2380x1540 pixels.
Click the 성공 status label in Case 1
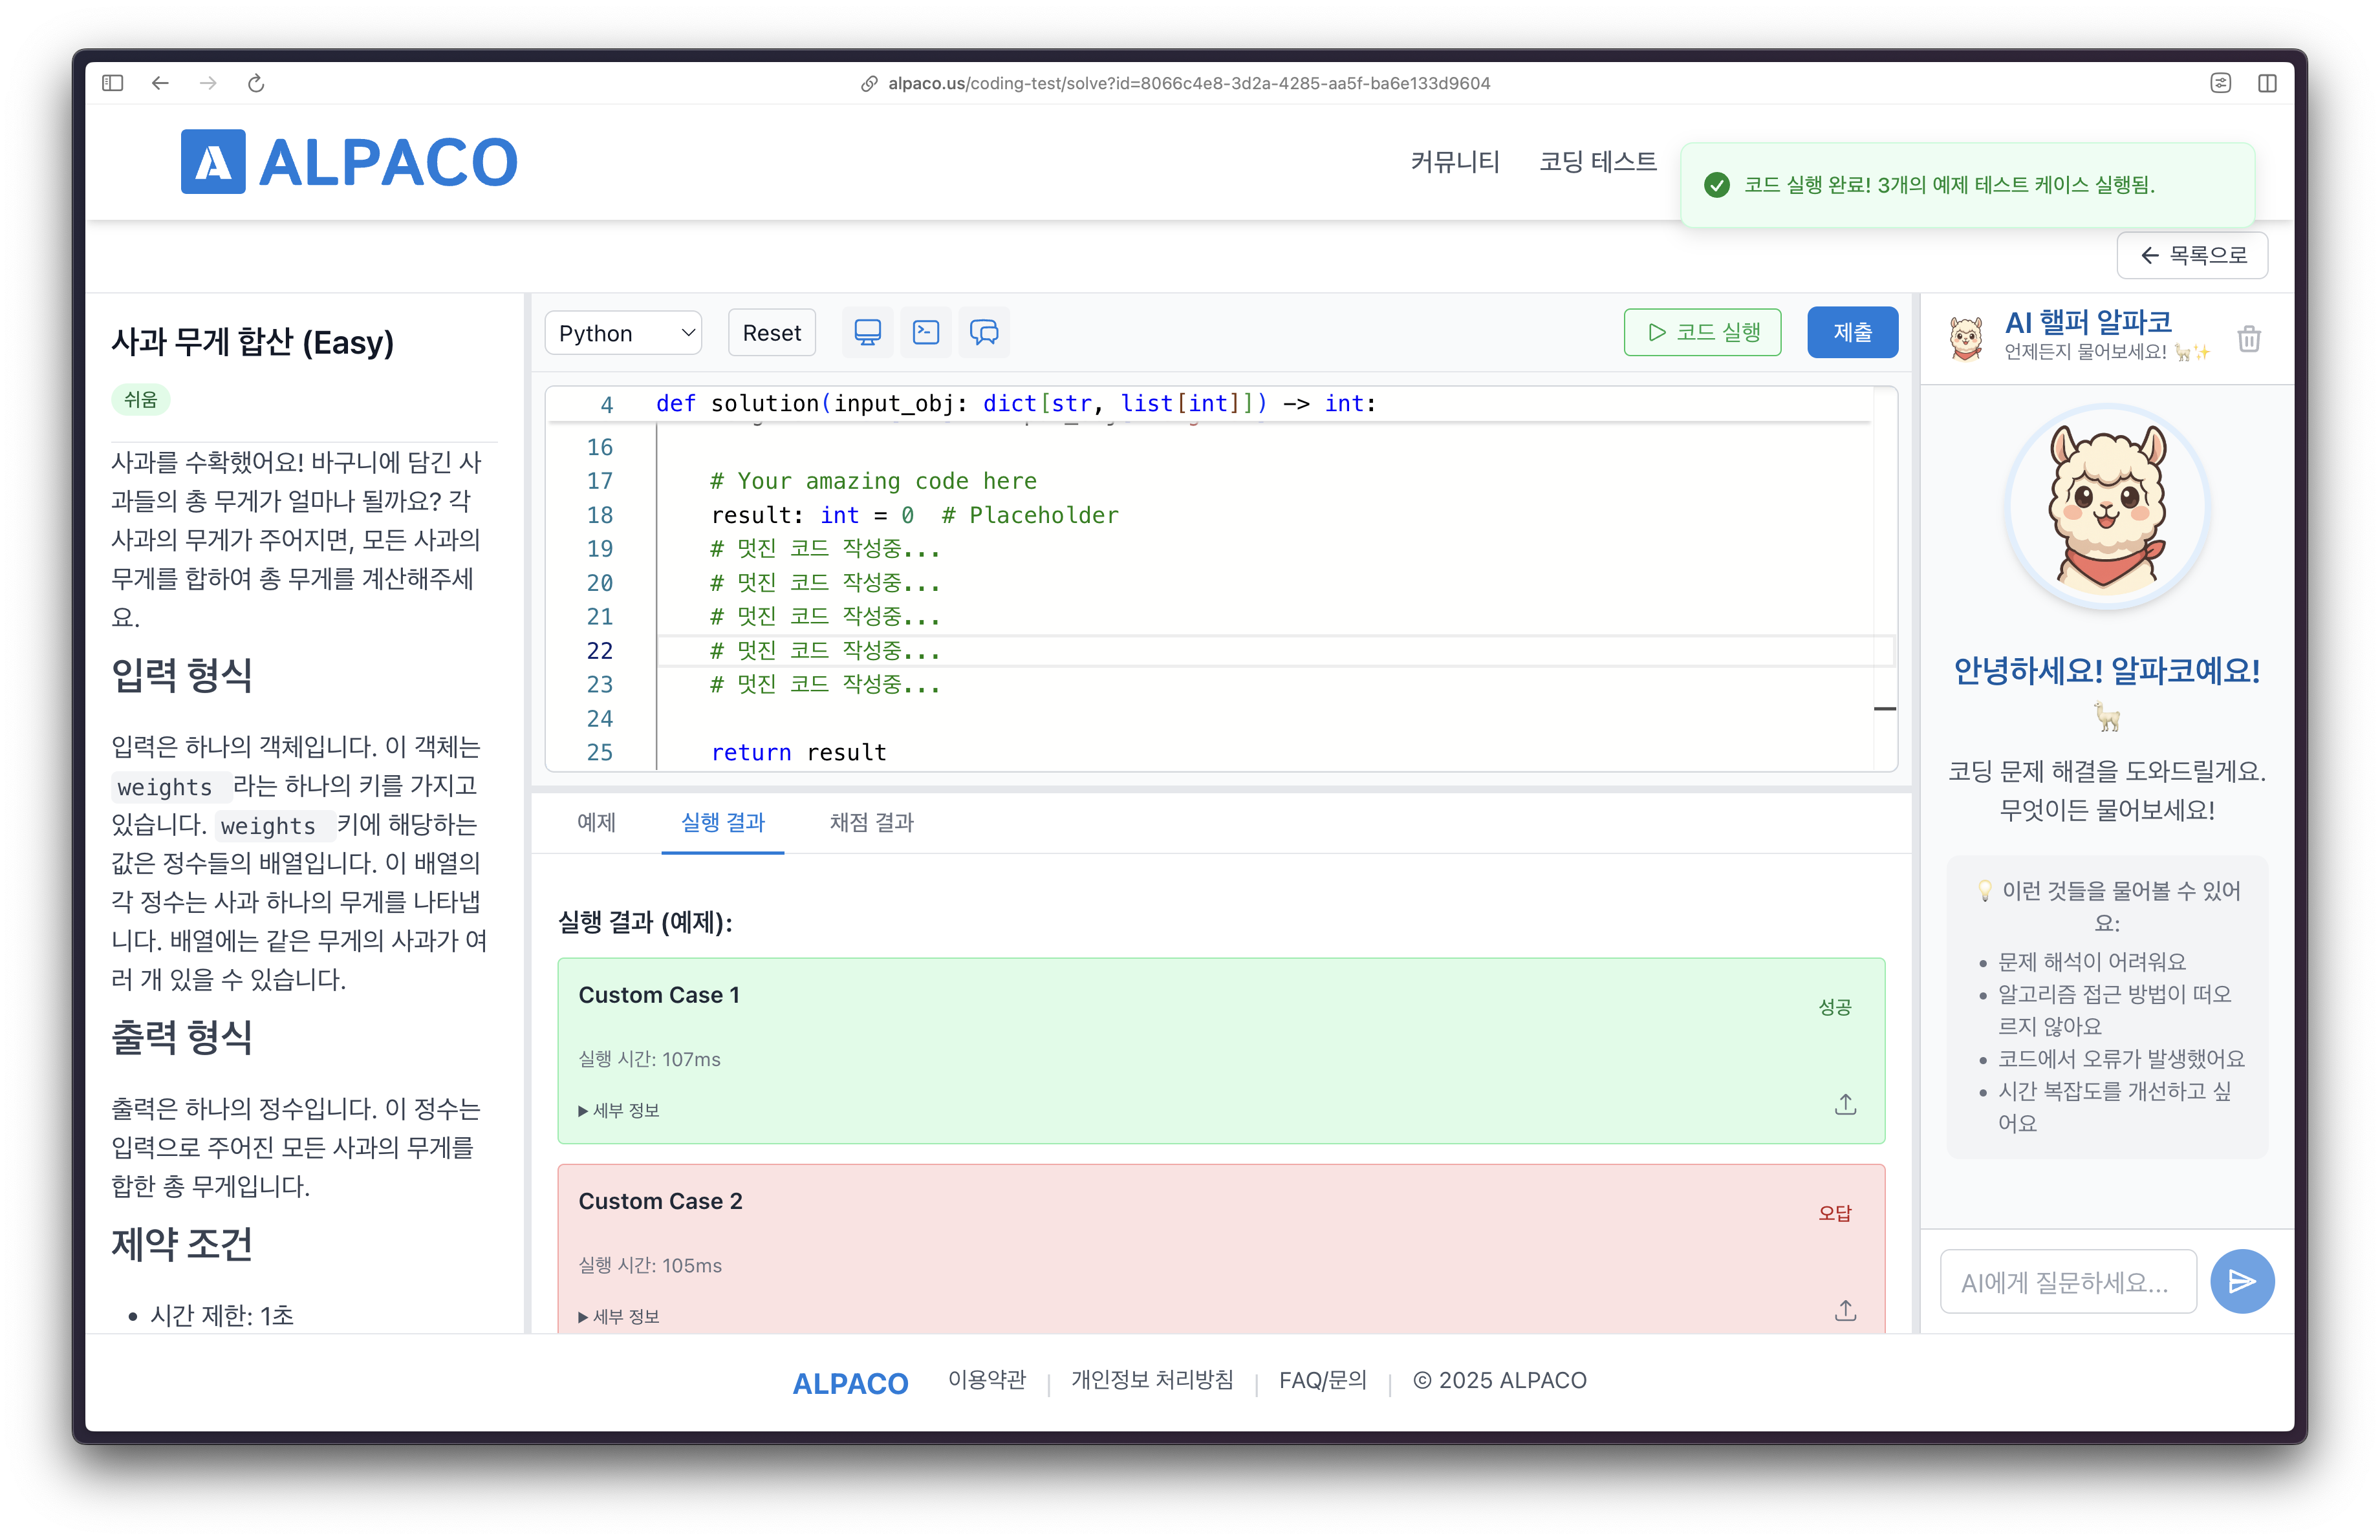pyautogui.click(x=1834, y=1007)
